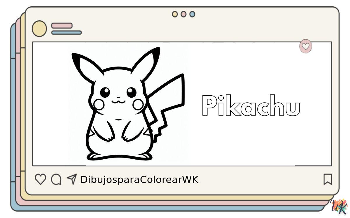Viewport: 350px width, 218px height.
Task: Click the colorful WK logo in corner
Action: point(339,207)
